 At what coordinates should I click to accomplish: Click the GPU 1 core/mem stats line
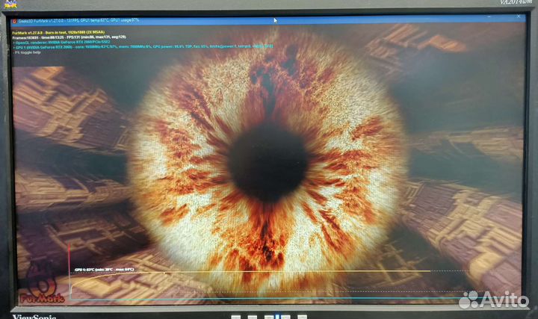coord(143,46)
